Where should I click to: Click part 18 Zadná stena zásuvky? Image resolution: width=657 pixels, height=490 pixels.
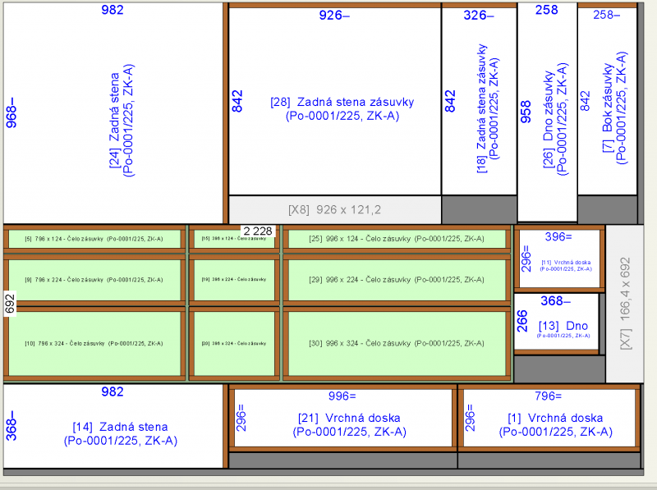(480, 101)
